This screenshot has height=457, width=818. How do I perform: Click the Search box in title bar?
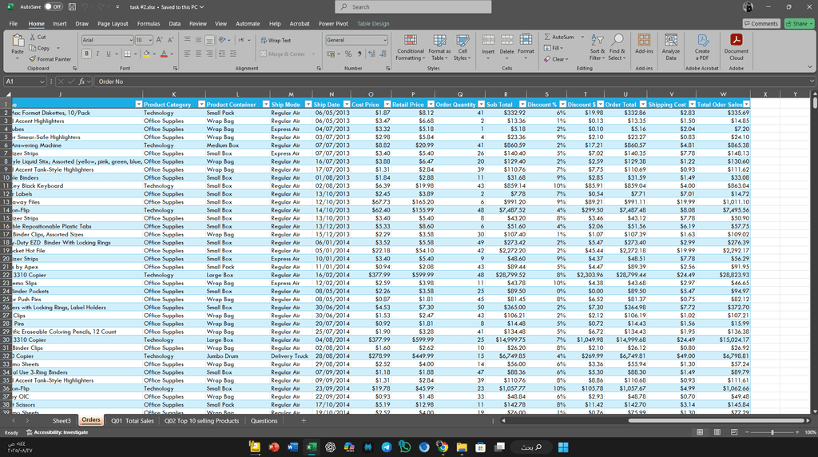click(413, 6)
